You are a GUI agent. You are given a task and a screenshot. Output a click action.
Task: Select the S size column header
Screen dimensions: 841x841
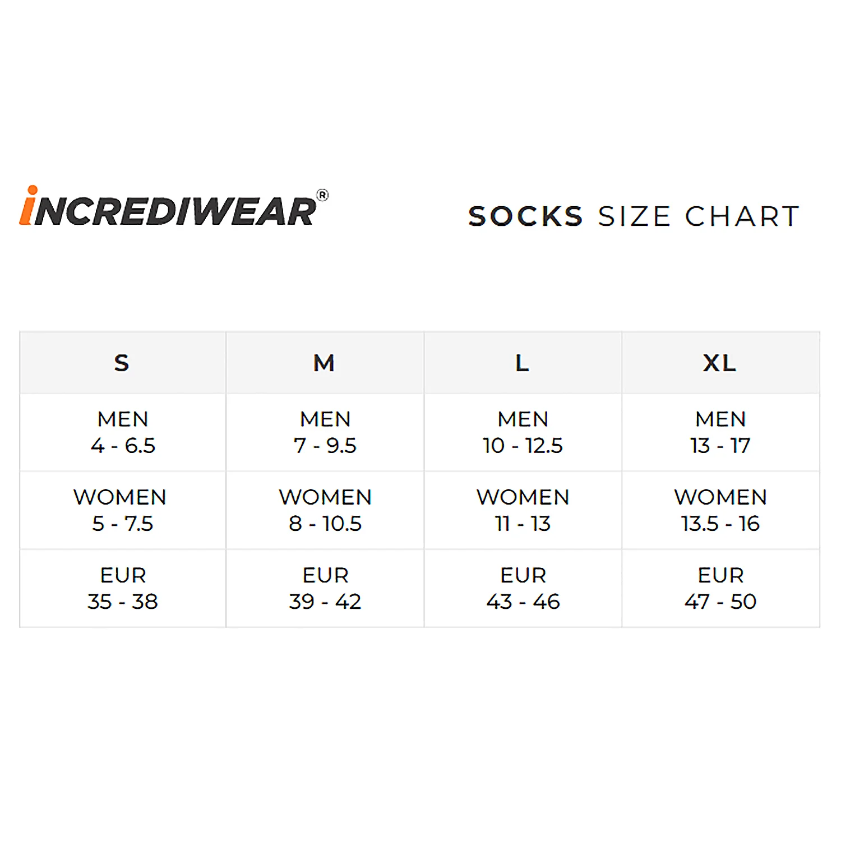pos(122,363)
